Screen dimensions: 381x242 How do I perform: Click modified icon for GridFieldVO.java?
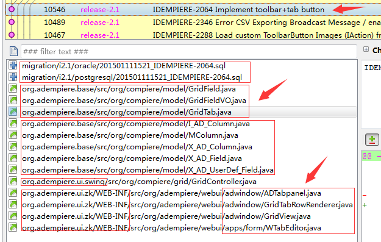(x=13, y=100)
